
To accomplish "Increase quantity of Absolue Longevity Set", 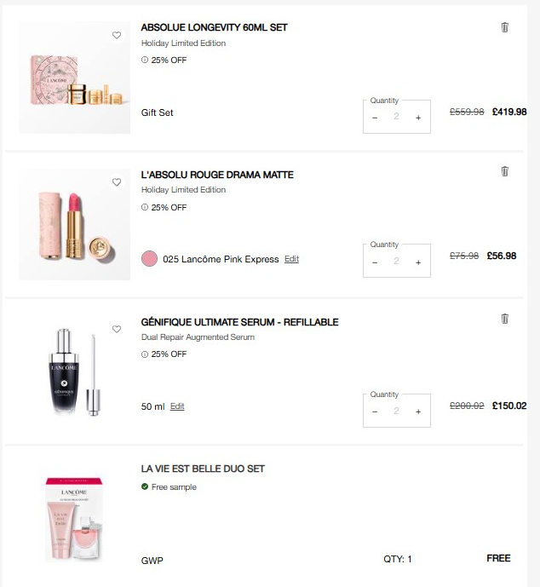I will [x=418, y=118].
